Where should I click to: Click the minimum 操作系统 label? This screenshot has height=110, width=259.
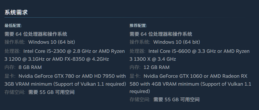coord(15,42)
